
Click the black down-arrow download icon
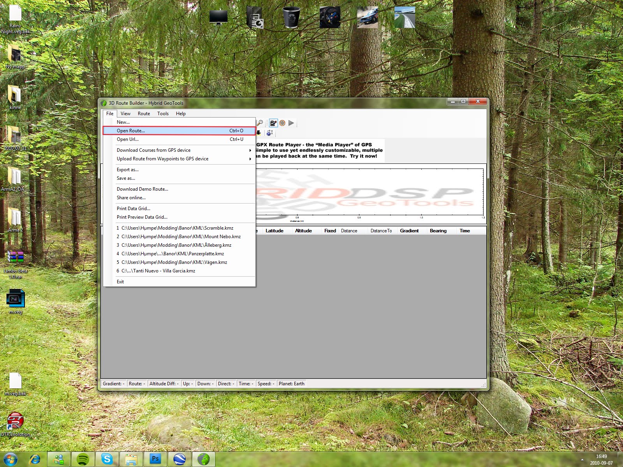[259, 133]
